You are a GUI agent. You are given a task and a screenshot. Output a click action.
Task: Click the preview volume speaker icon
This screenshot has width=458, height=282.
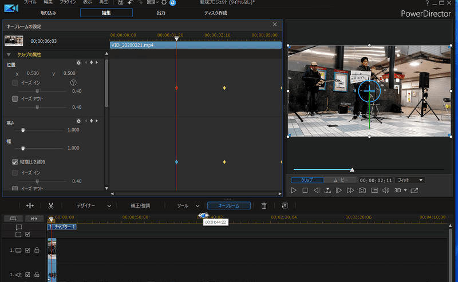[x=386, y=190]
